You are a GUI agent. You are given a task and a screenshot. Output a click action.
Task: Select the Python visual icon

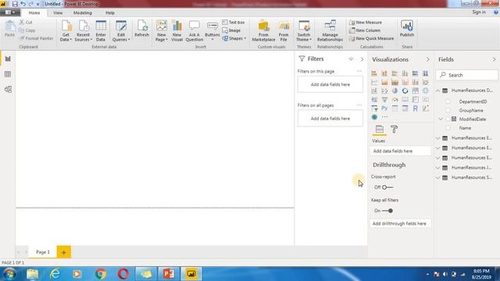click(x=384, y=108)
